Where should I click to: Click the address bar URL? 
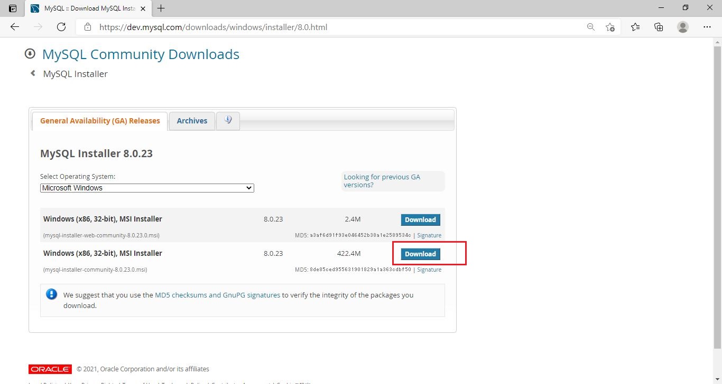click(x=214, y=27)
